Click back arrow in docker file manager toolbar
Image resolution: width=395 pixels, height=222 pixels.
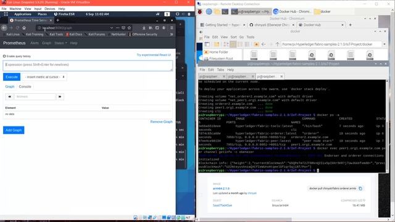(x=264, y=44)
